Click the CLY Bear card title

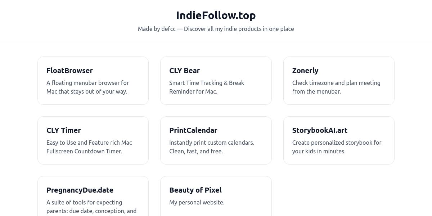point(184,71)
